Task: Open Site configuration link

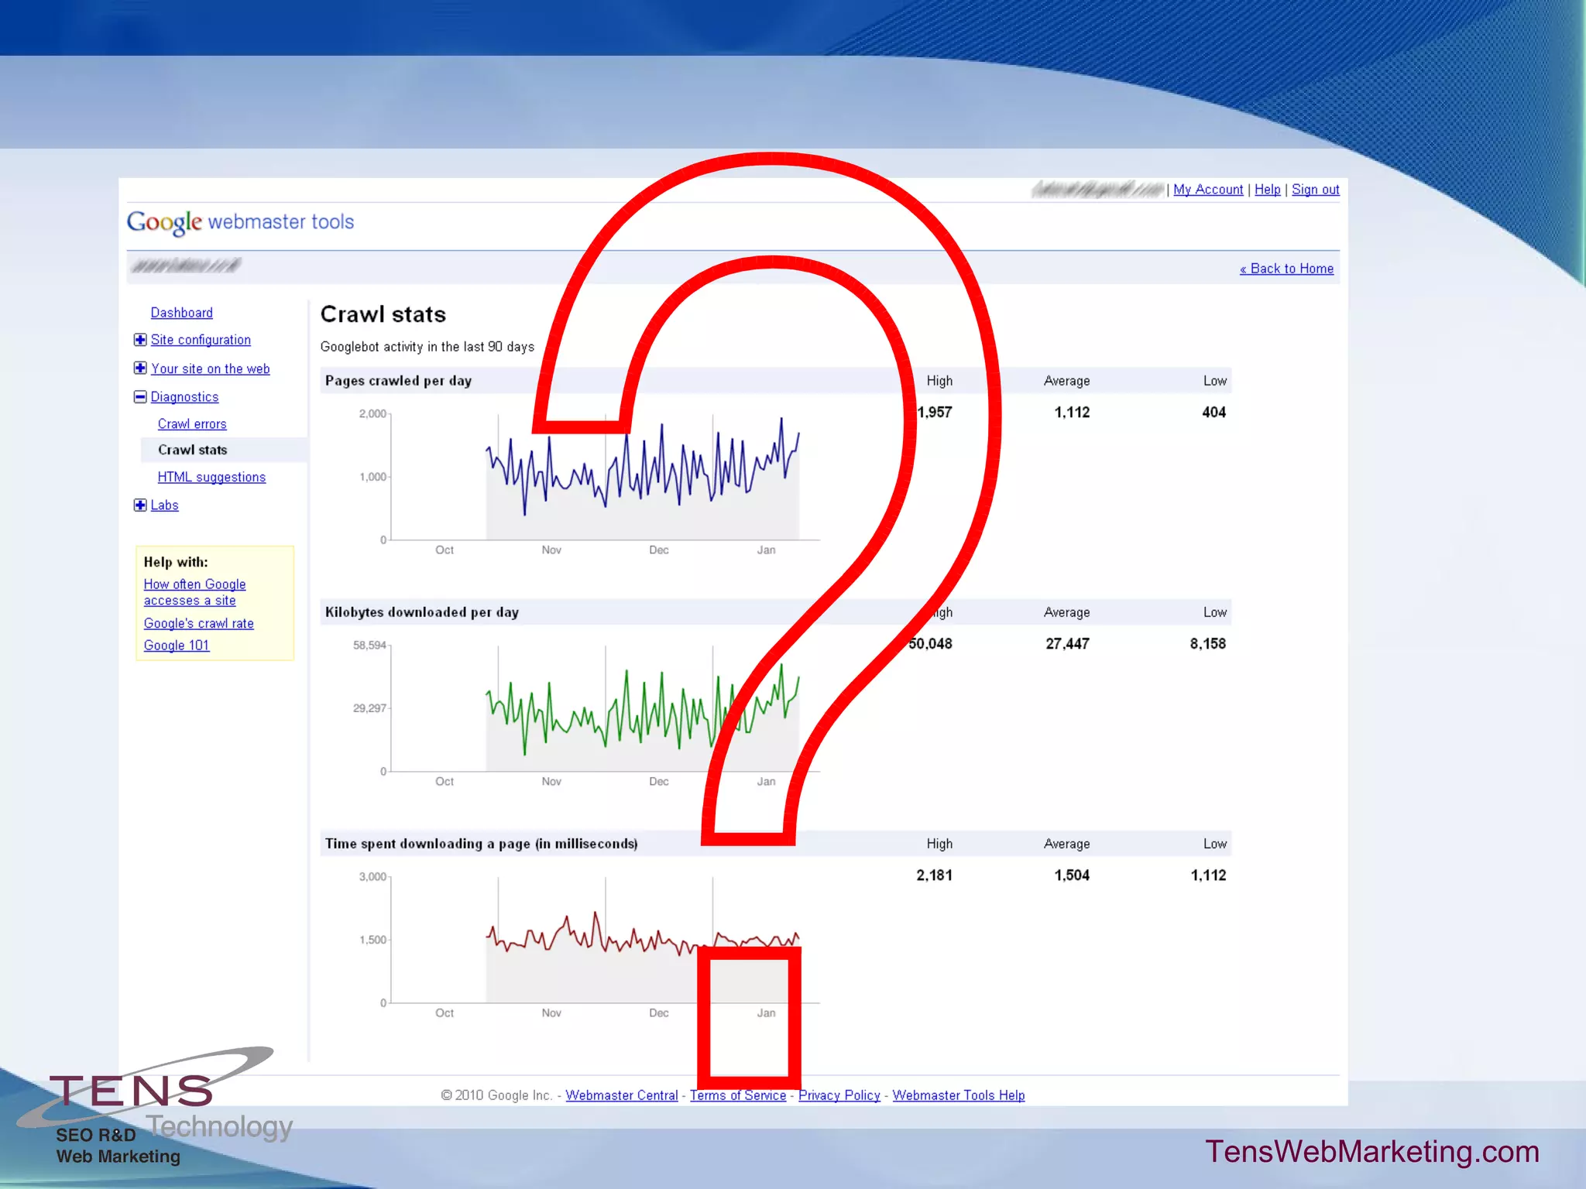Action: click(201, 340)
